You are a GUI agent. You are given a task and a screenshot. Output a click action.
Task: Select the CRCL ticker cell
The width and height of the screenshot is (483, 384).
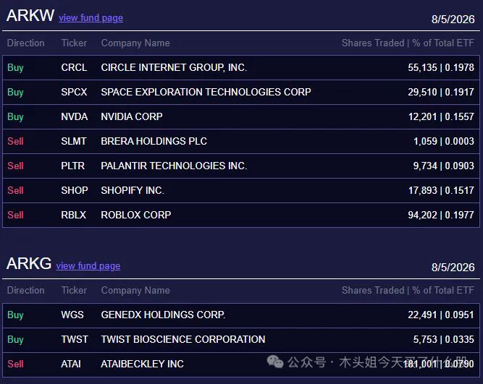[74, 67]
